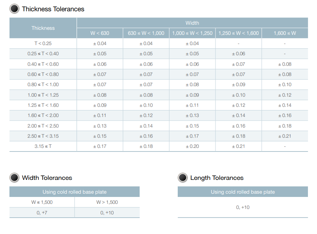Click ± 0.14 in the 1.25 ≤ T < 1.60 row
The height and width of the screenshot is (234, 317).
coord(285,105)
